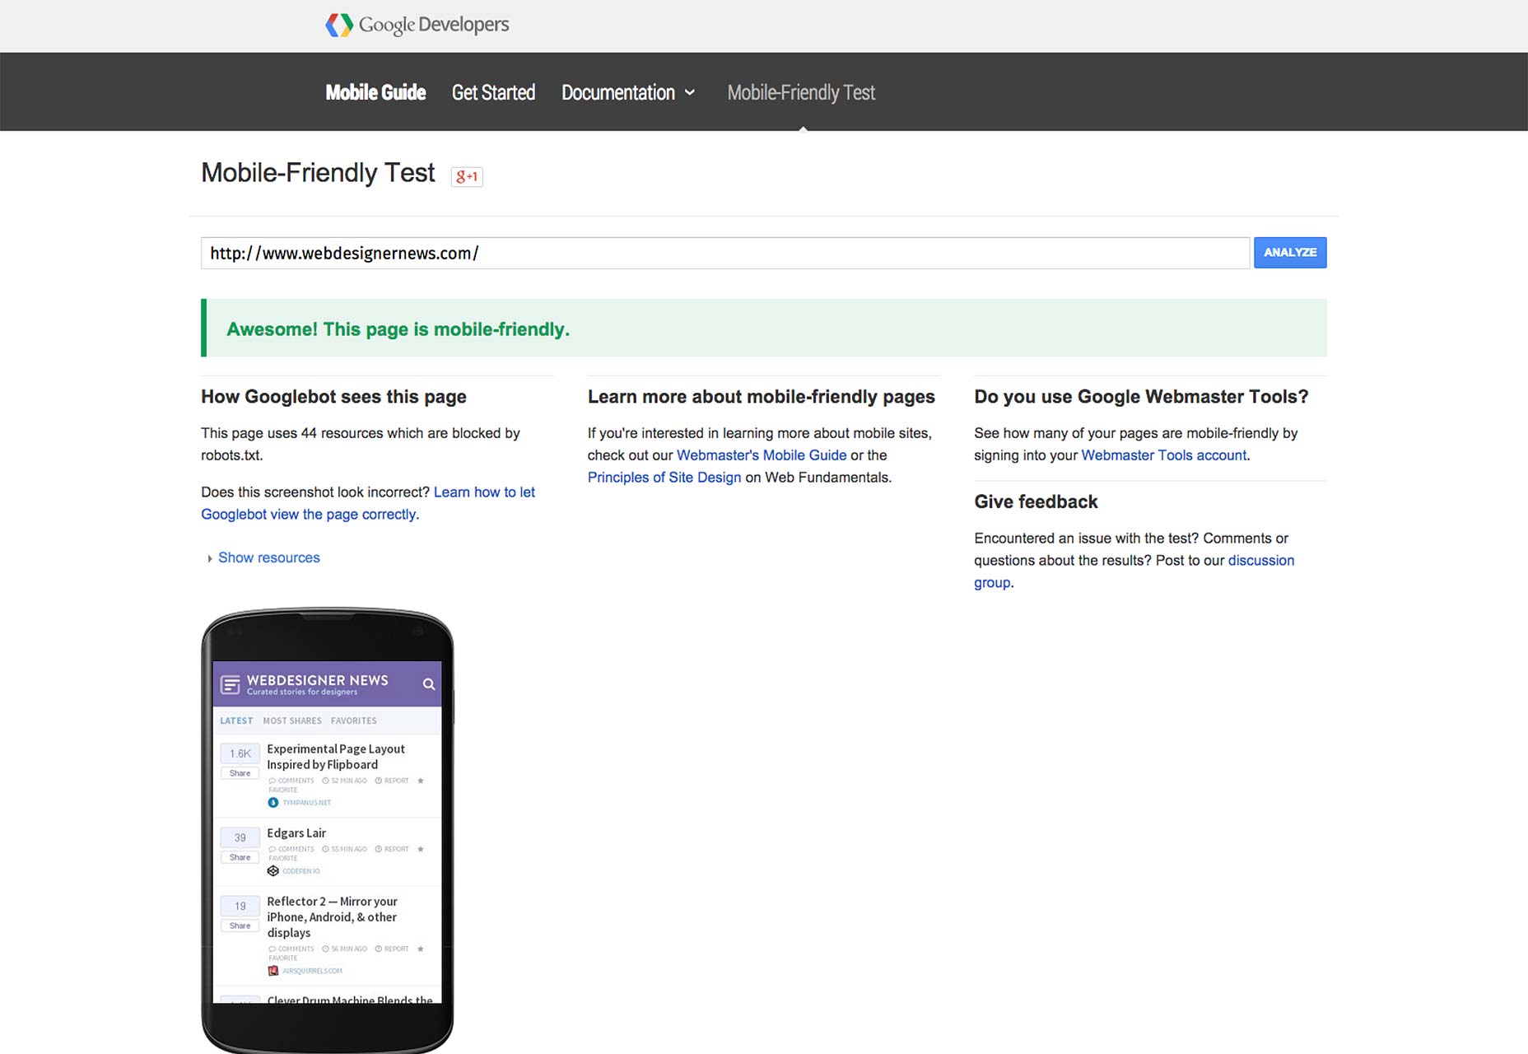Click the Give feedback heading
This screenshot has height=1054, width=1528.
coord(1036,501)
